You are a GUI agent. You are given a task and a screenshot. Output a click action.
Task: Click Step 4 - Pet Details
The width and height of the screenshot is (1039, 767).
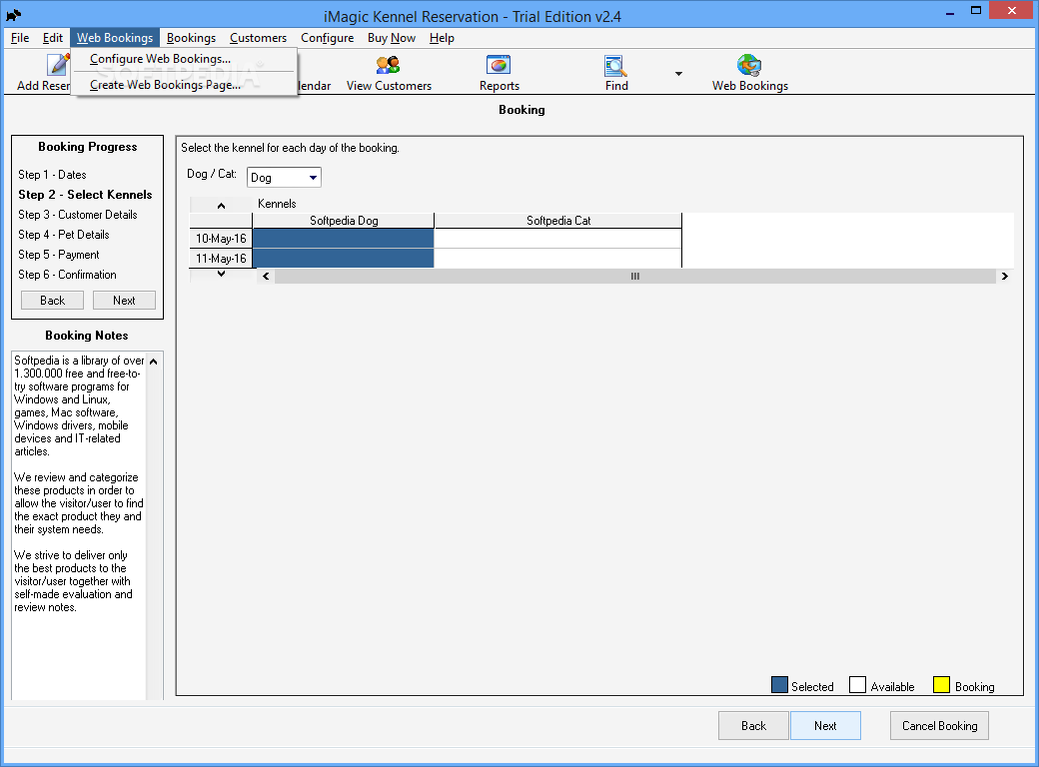click(x=64, y=235)
